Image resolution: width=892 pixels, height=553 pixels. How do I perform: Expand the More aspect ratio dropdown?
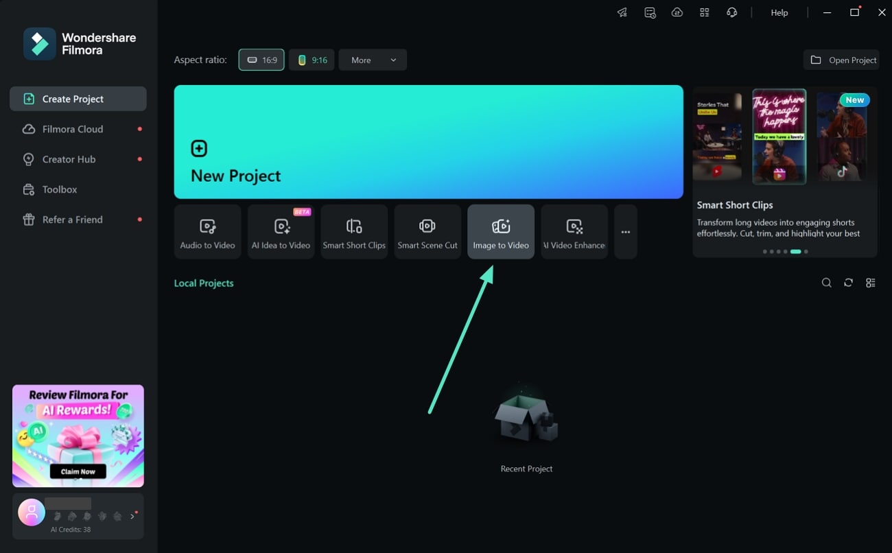click(373, 60)
